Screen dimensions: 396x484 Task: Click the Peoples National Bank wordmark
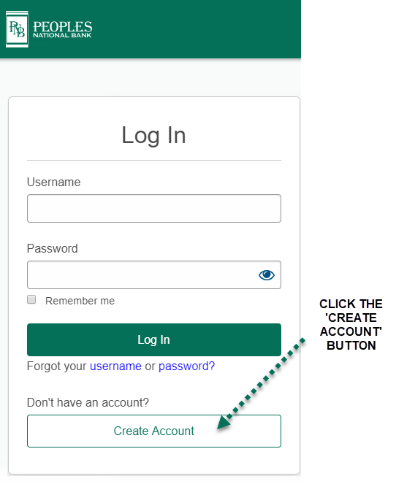[62, 29]
